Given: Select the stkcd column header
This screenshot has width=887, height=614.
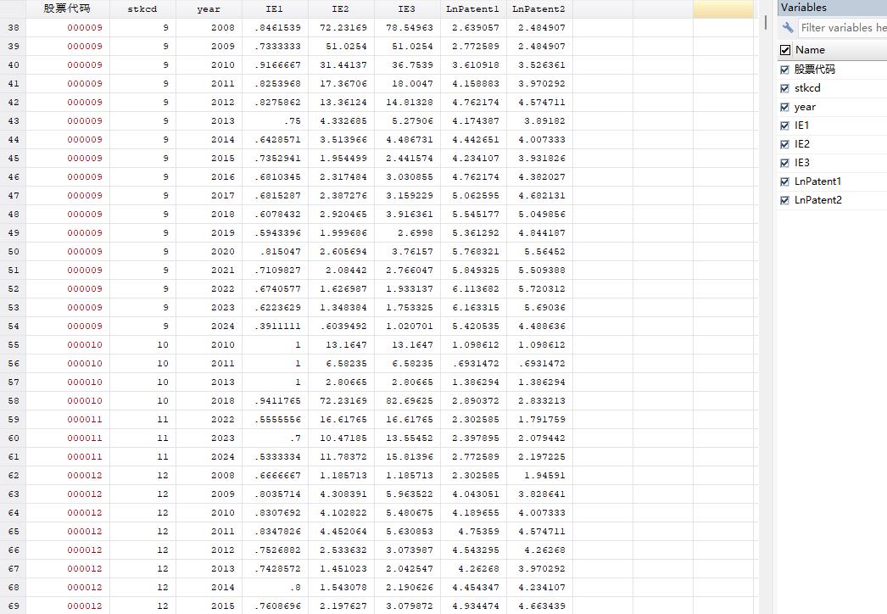Looking at the screenshot, I should click(142, 8).
